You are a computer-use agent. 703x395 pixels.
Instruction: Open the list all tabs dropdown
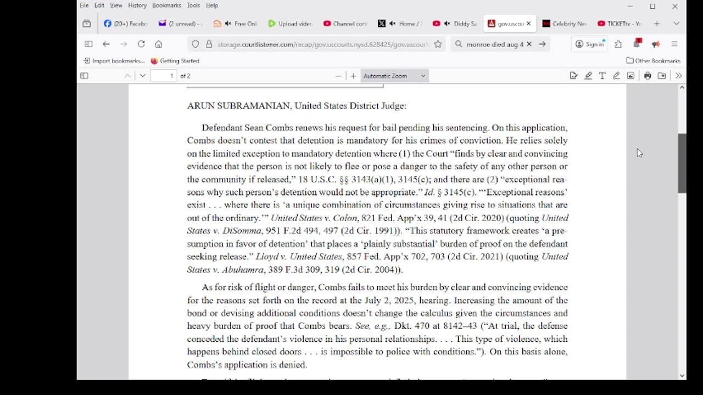676,24
